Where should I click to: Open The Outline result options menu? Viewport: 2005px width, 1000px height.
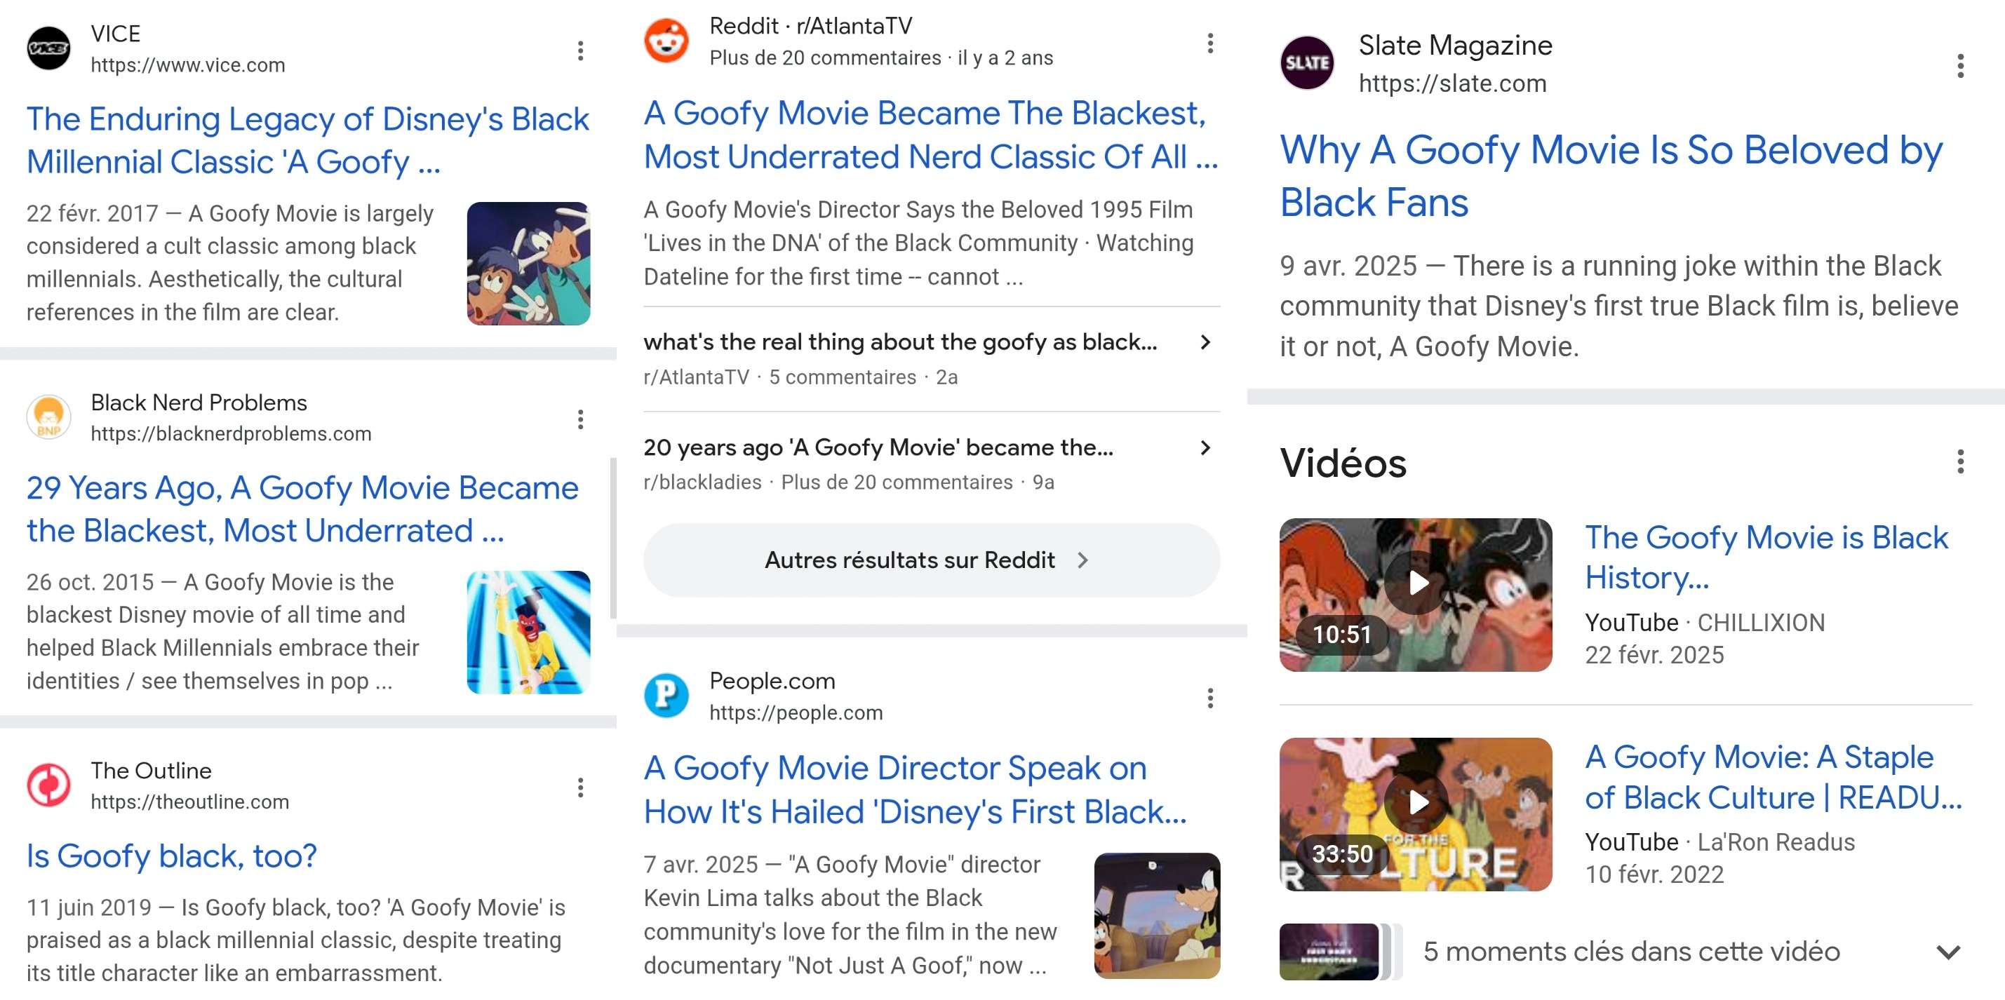coord(580,788)
